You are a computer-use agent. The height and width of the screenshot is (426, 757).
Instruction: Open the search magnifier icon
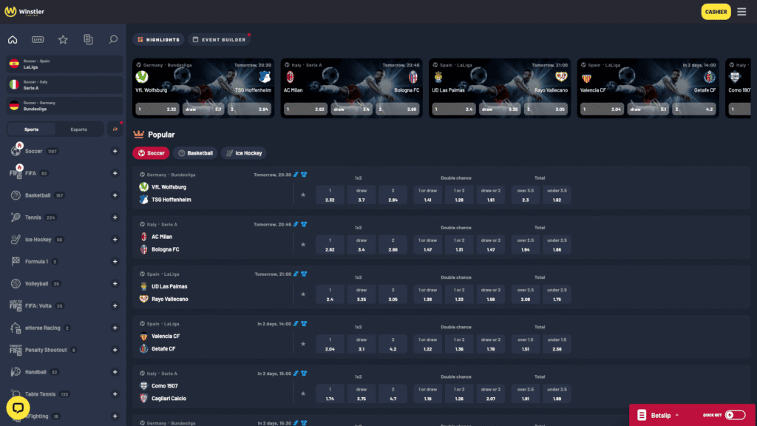click(x=113, y=40)
